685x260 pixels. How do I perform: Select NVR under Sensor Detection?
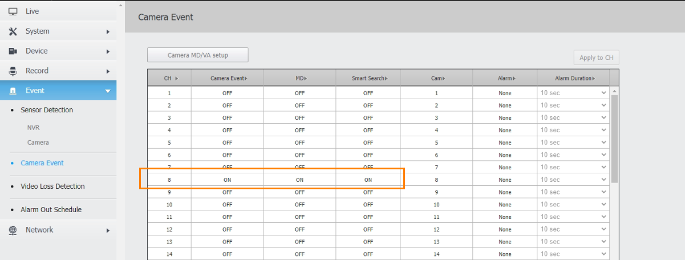tap(33, 128)
